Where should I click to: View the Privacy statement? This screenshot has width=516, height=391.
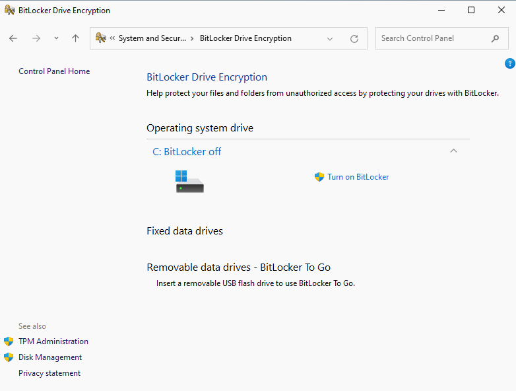tap(49, 373)
